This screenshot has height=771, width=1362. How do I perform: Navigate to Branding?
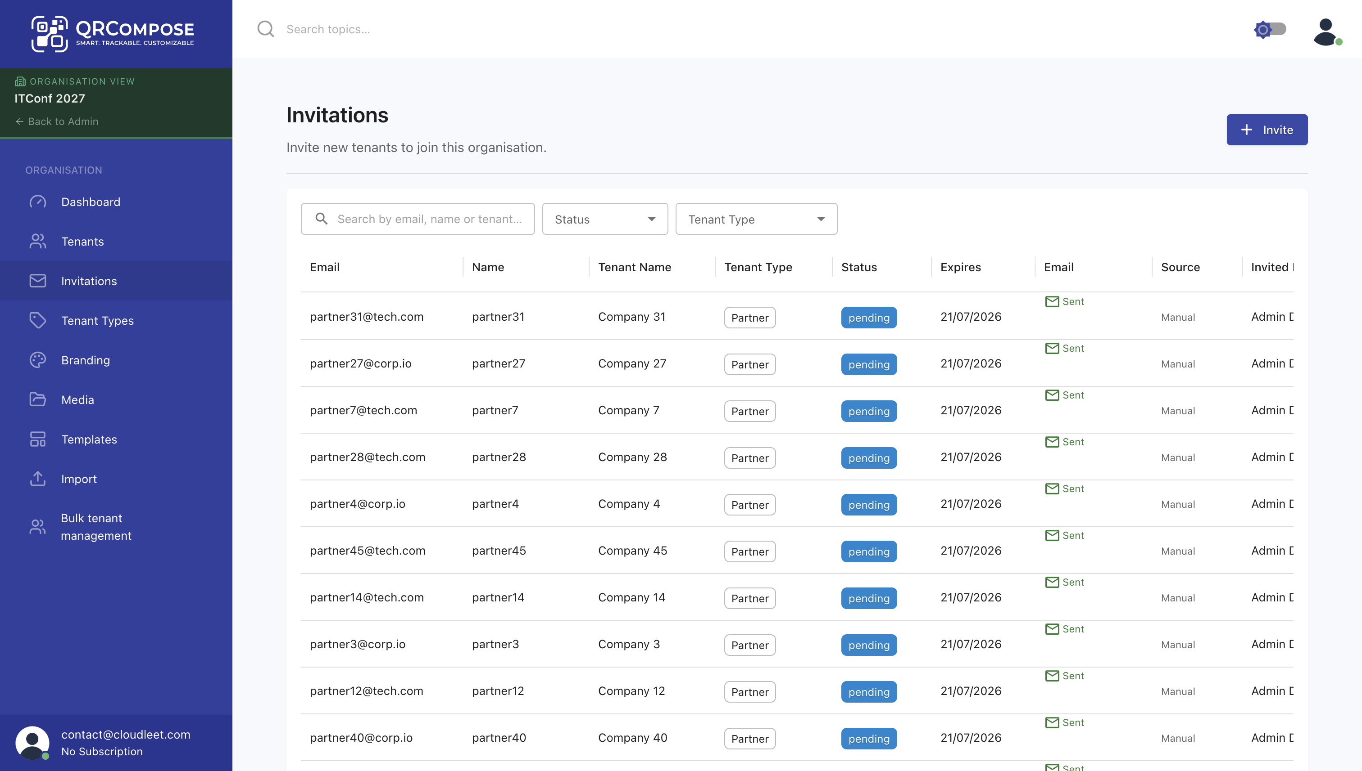point(116,360)
